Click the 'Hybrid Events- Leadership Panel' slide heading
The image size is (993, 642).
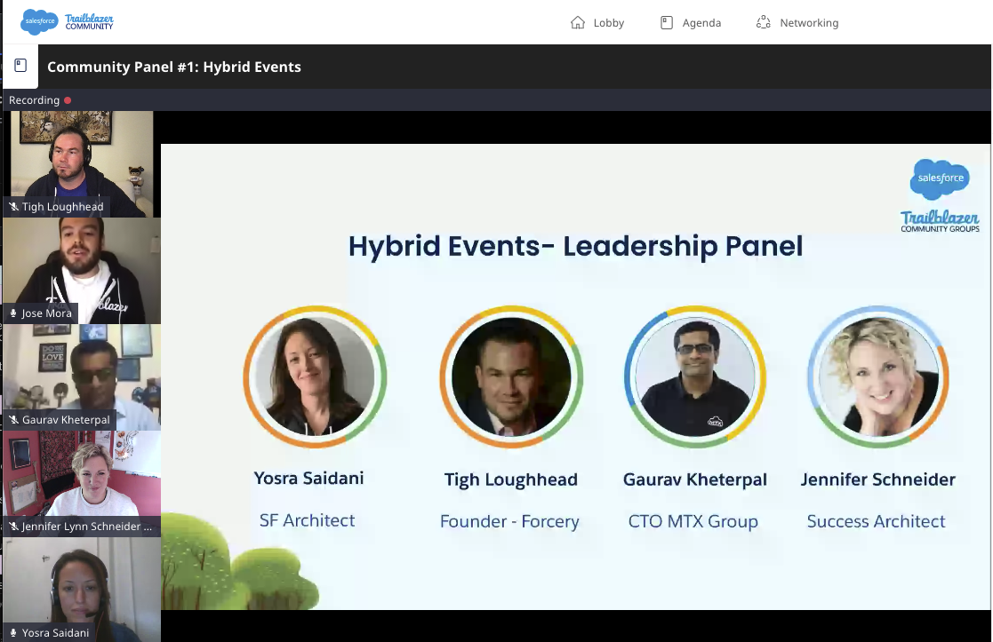click(575, 246)
